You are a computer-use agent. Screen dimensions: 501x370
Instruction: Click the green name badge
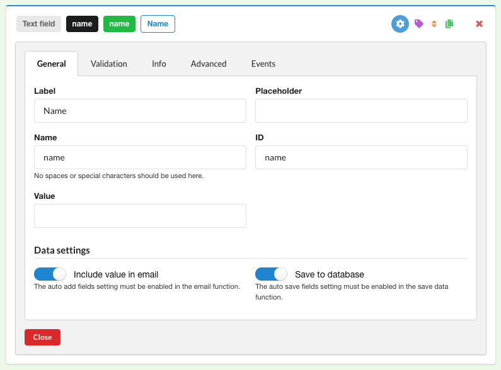[x=119, y=24]
